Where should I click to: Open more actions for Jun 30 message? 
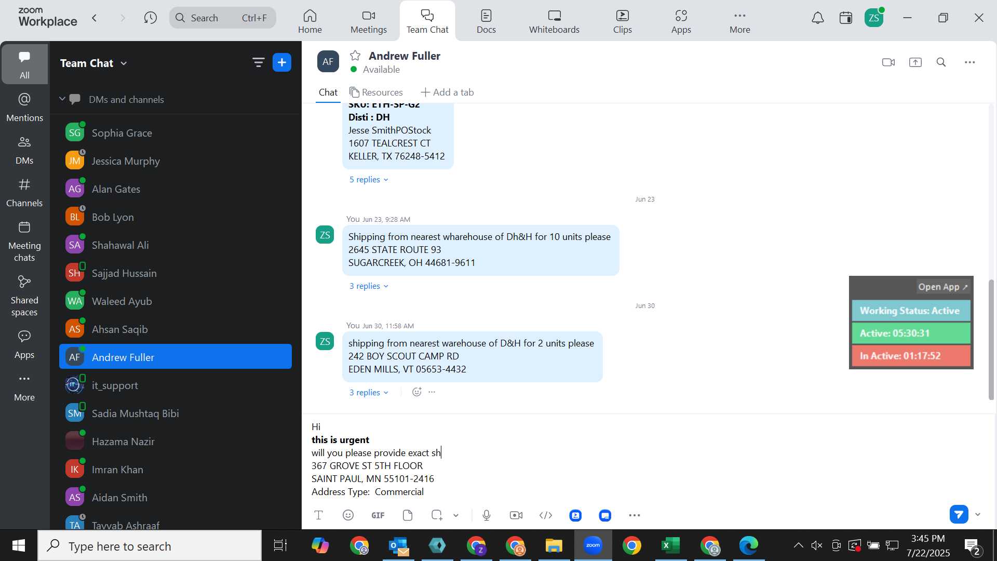[x=432, y=392]
